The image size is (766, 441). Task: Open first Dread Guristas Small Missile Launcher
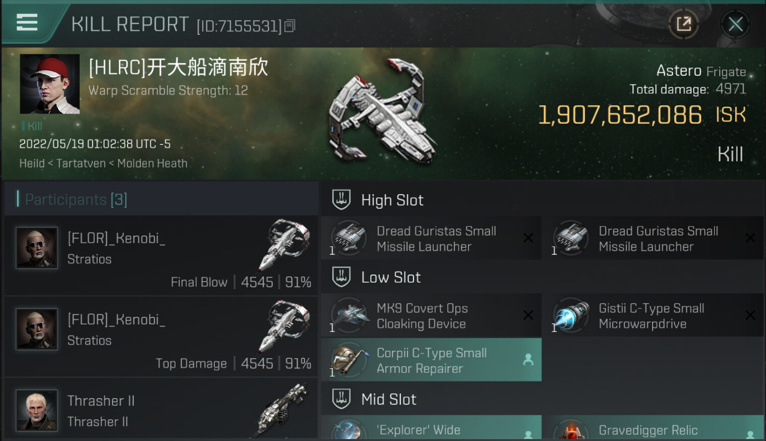tap(431, 238)
